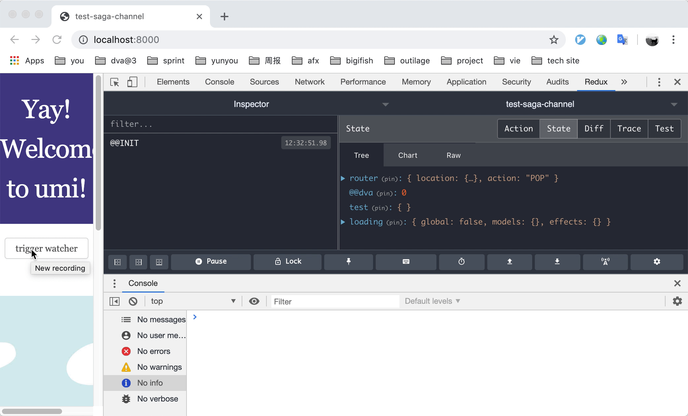
Task: Open the Default levels dropdown
Action: tap(432, 301)
